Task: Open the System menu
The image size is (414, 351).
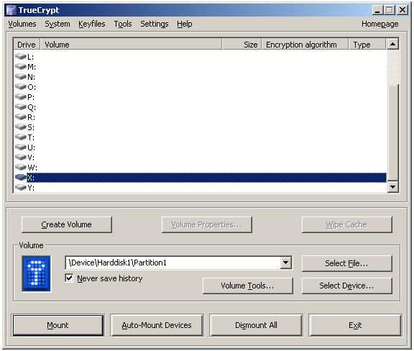Action: coord(57,24)
